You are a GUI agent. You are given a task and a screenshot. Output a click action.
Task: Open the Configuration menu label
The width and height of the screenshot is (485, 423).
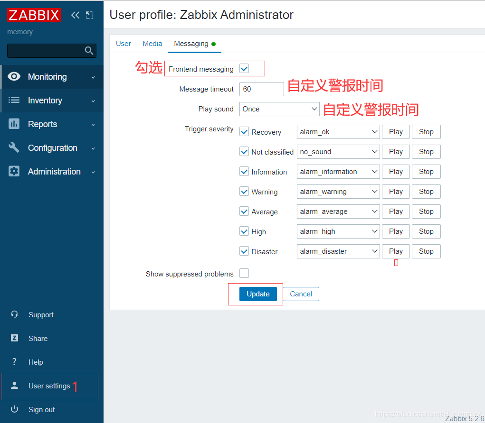(53, 148)
